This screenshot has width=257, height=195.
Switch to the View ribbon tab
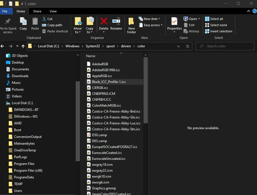tap(53, 11)
